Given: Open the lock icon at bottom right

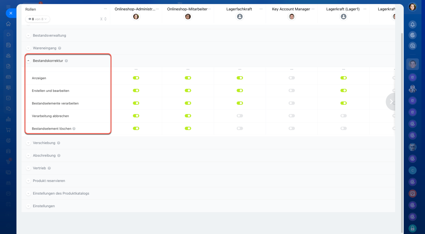Looking at the screenshot, I should pyautogui.click(x=412, y=228).
